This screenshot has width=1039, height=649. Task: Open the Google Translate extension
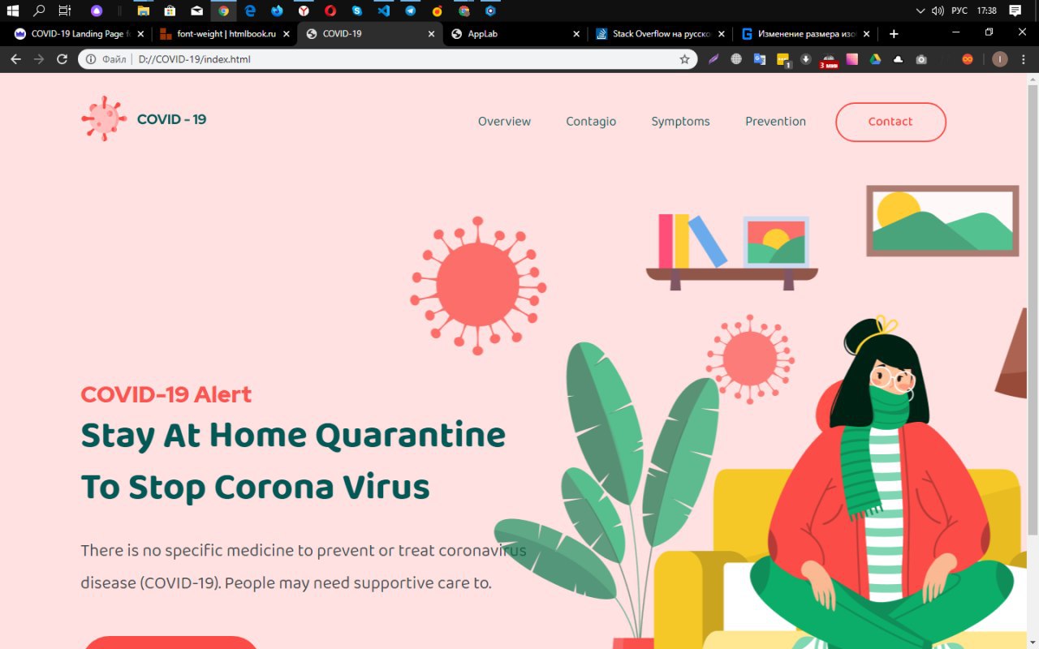pos(760,59)
